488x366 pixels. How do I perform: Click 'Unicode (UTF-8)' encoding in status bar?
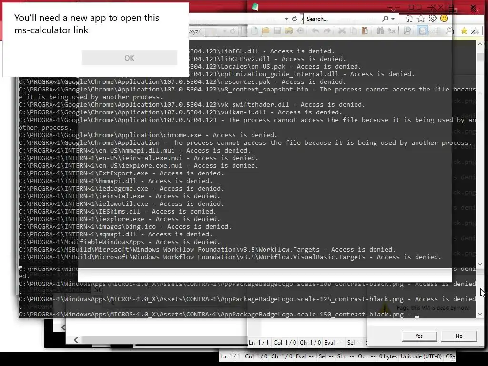[x=421, y=356]
